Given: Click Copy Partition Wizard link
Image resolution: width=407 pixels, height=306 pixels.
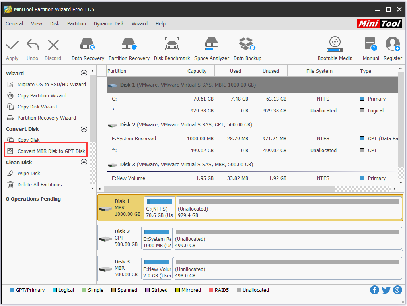Looking at the screenshot, I should [x=42, y=96].
